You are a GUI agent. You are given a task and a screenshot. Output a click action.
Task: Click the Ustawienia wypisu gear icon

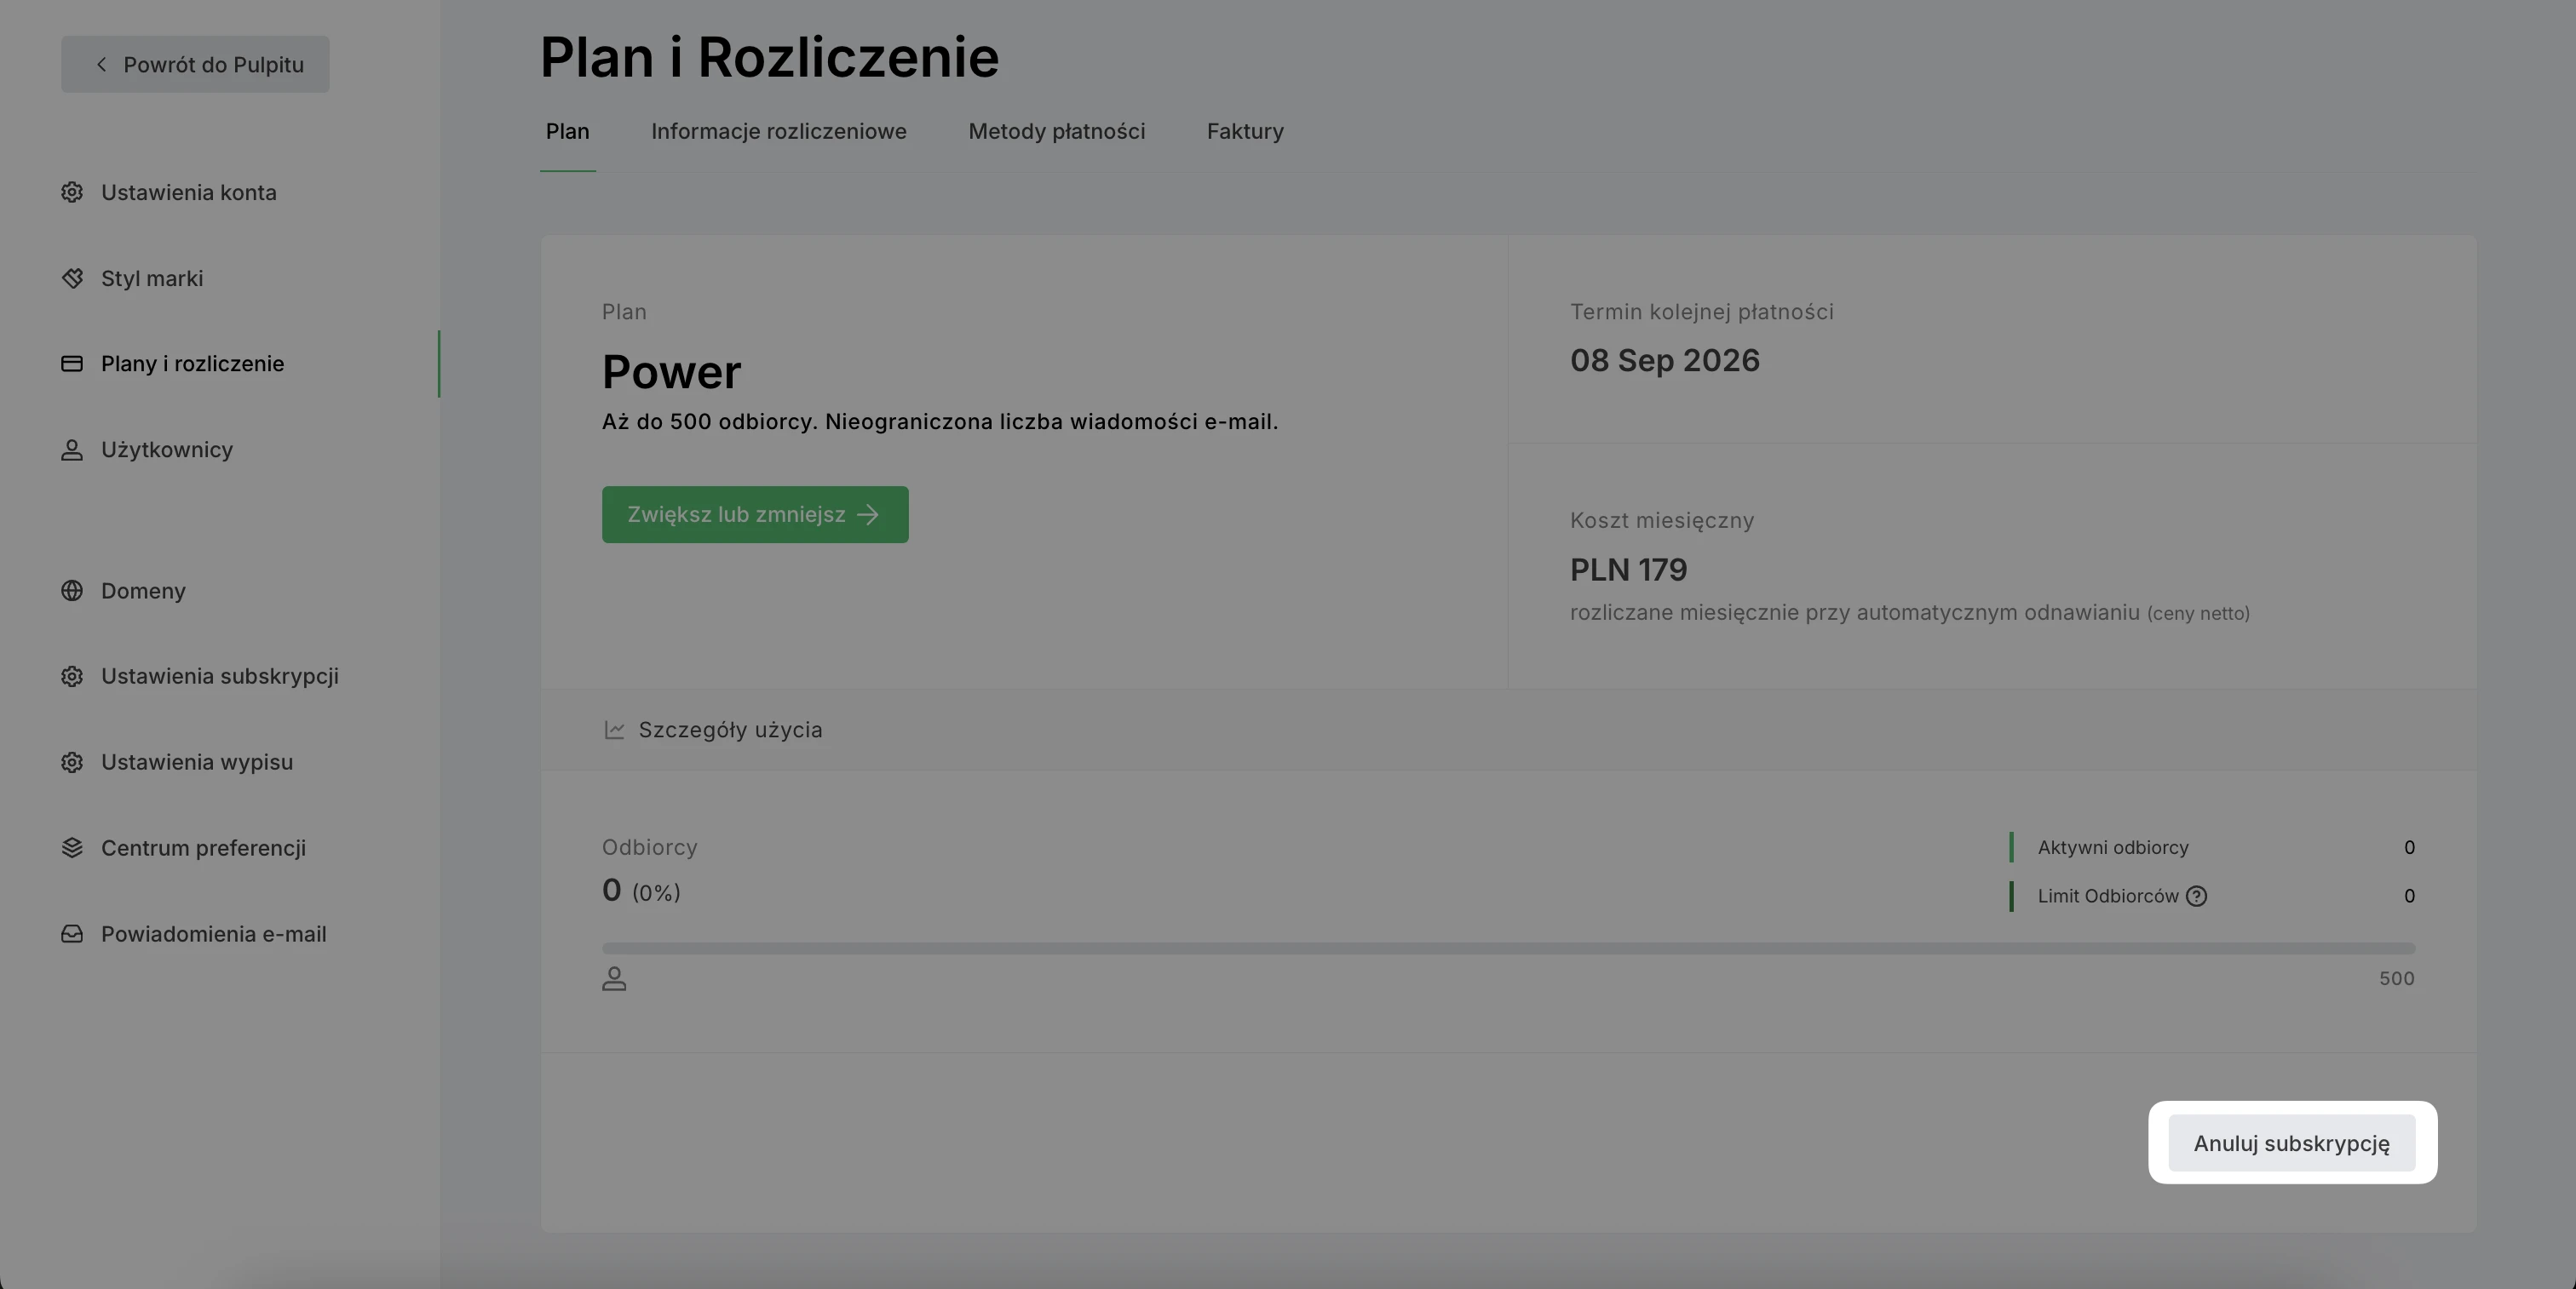(x=72, y=762)
